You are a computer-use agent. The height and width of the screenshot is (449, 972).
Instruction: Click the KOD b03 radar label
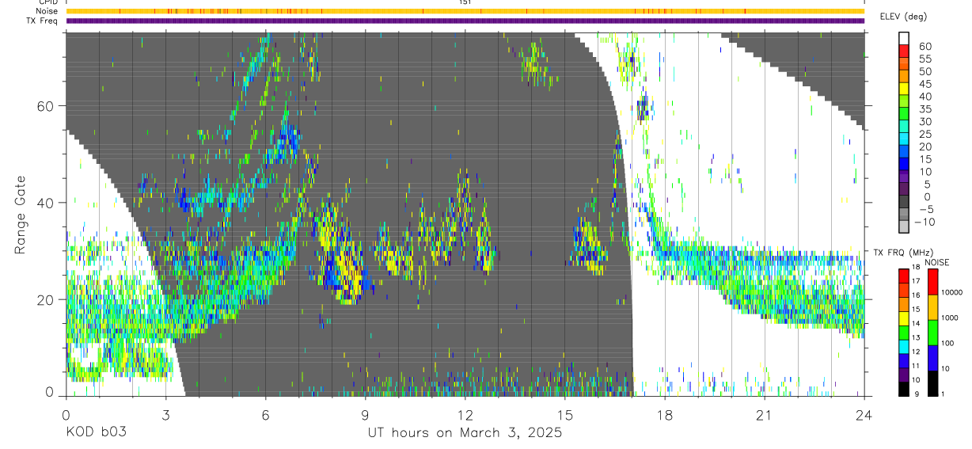(x=96, y=433)
